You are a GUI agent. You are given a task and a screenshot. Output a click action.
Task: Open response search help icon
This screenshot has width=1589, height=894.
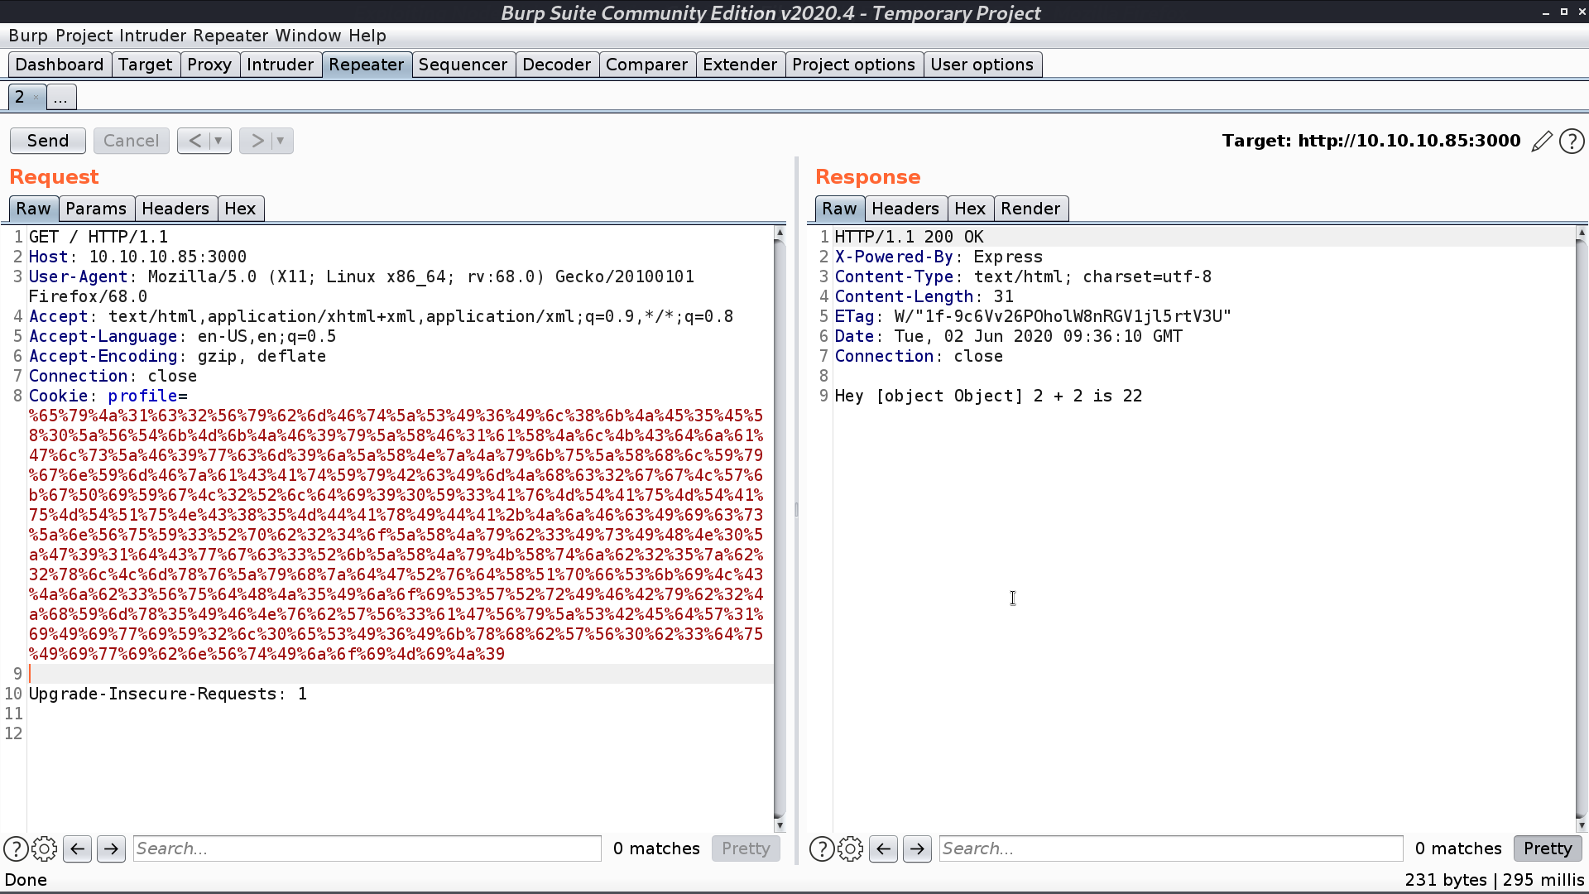pyautogui.click(x=822, y=848)
